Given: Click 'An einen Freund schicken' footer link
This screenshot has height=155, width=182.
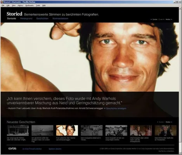Looking at the screenshot, I should [32, 149].
